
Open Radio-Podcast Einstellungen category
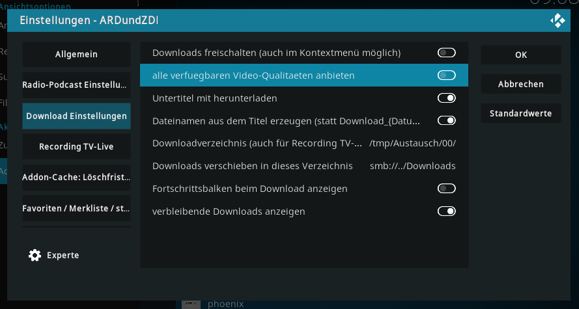tap(76, 85)
